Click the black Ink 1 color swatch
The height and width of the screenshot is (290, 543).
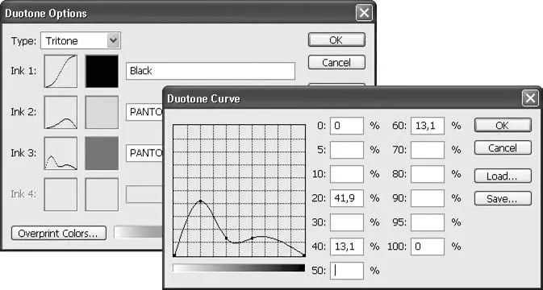[102, 71]
